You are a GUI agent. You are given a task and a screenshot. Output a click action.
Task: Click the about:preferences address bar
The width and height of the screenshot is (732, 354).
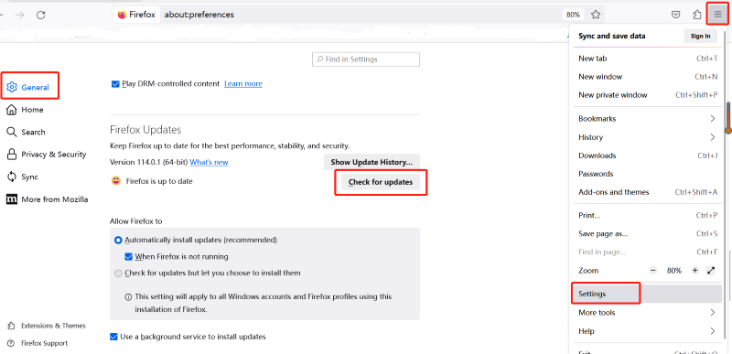360,15
